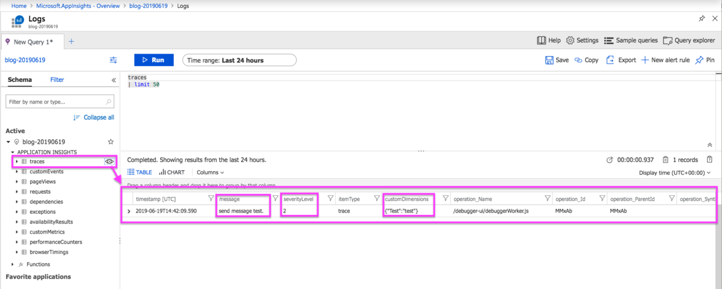Expand the exceptions table
The width and height of the screenshot is (722, 289).
(x=17, y=212)
